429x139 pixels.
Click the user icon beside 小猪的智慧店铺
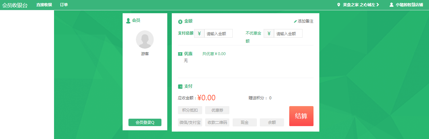pyautogui.click(x=391, y=5)
